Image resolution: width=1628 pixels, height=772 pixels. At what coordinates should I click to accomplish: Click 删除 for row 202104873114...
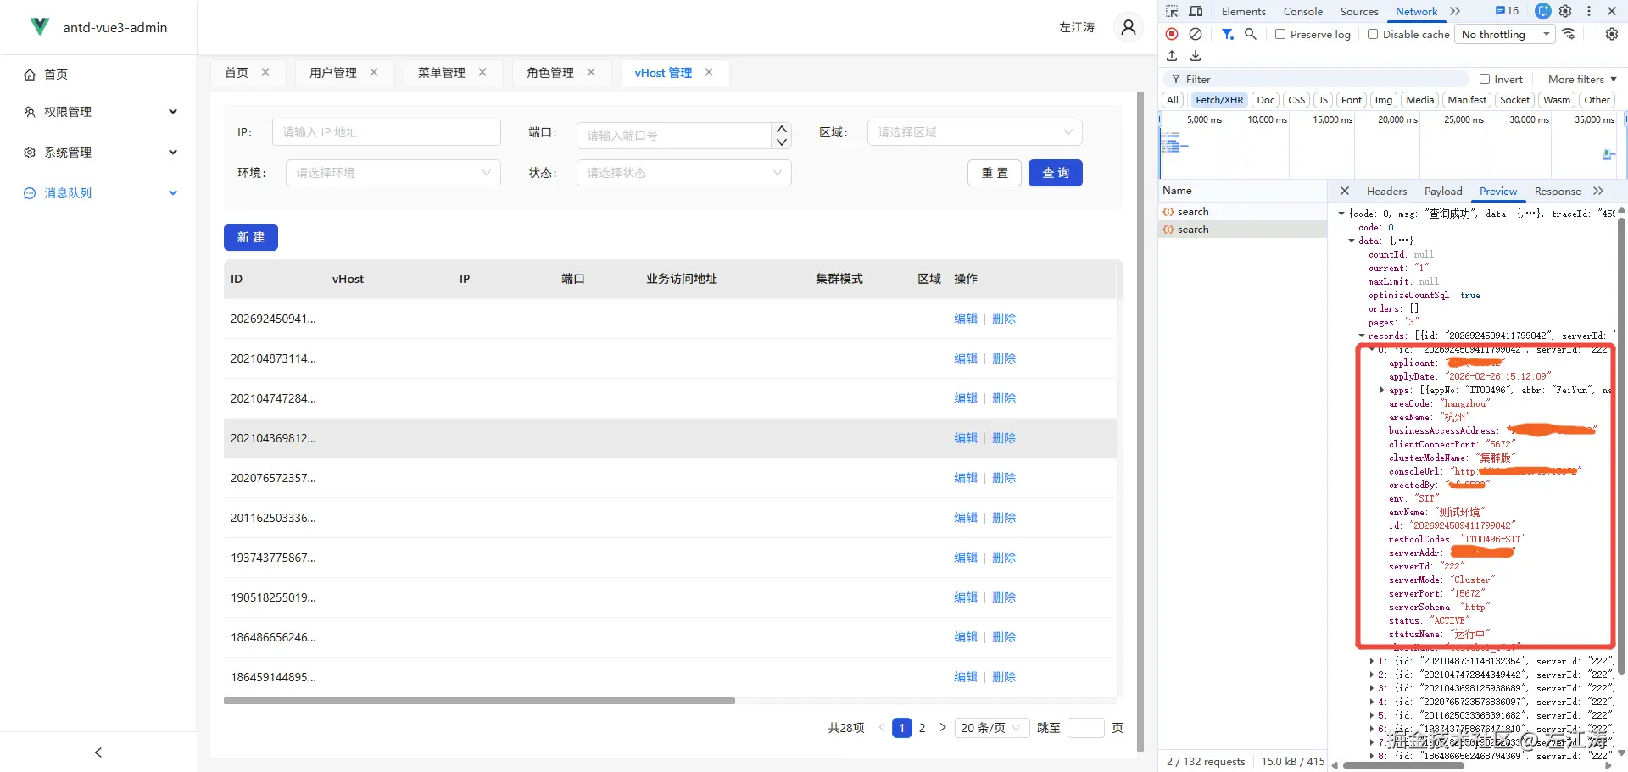[x=1004, y=358]
